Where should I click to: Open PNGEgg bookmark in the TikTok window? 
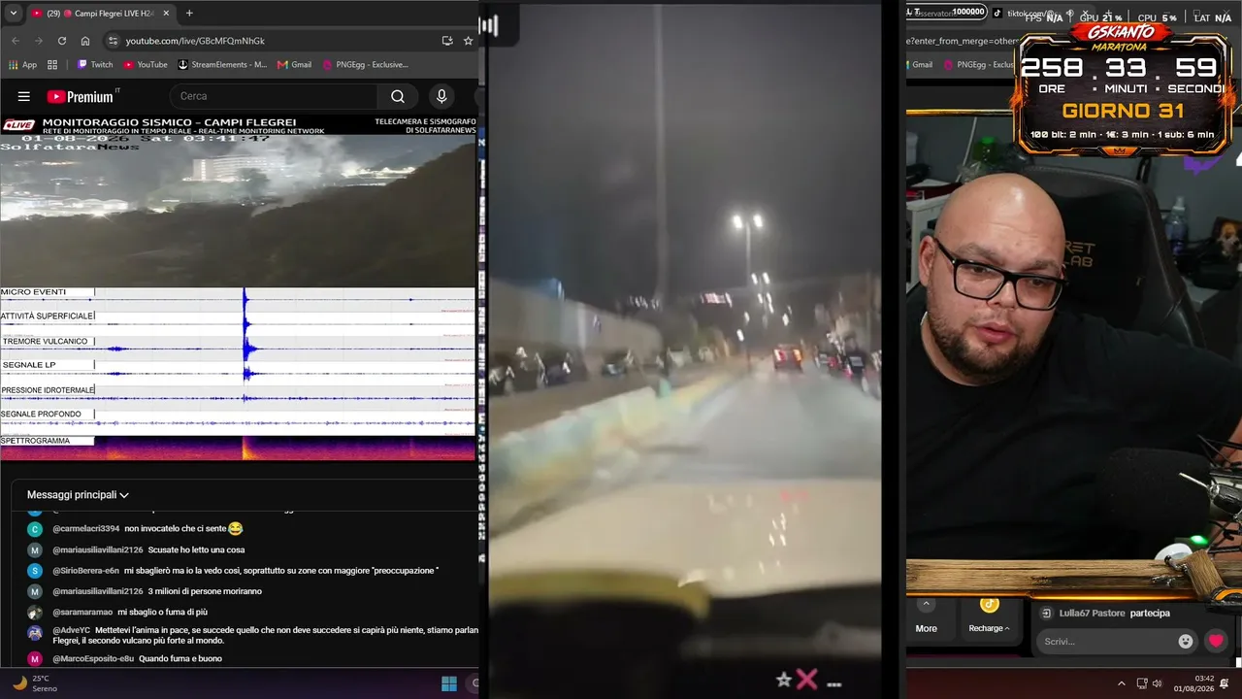coord(978,65)
